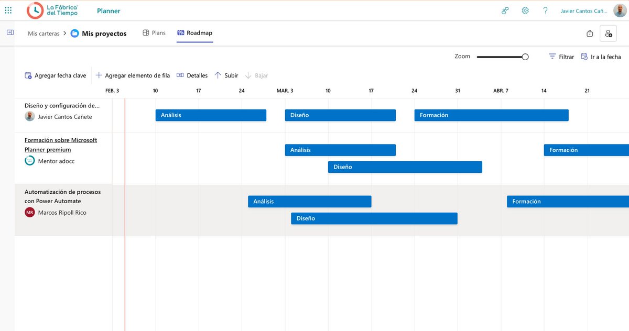The image size is (629, 331).
Task: Go to Mis carteras breadcrumb
Action: pyautogui.click(x=44, y=34)
